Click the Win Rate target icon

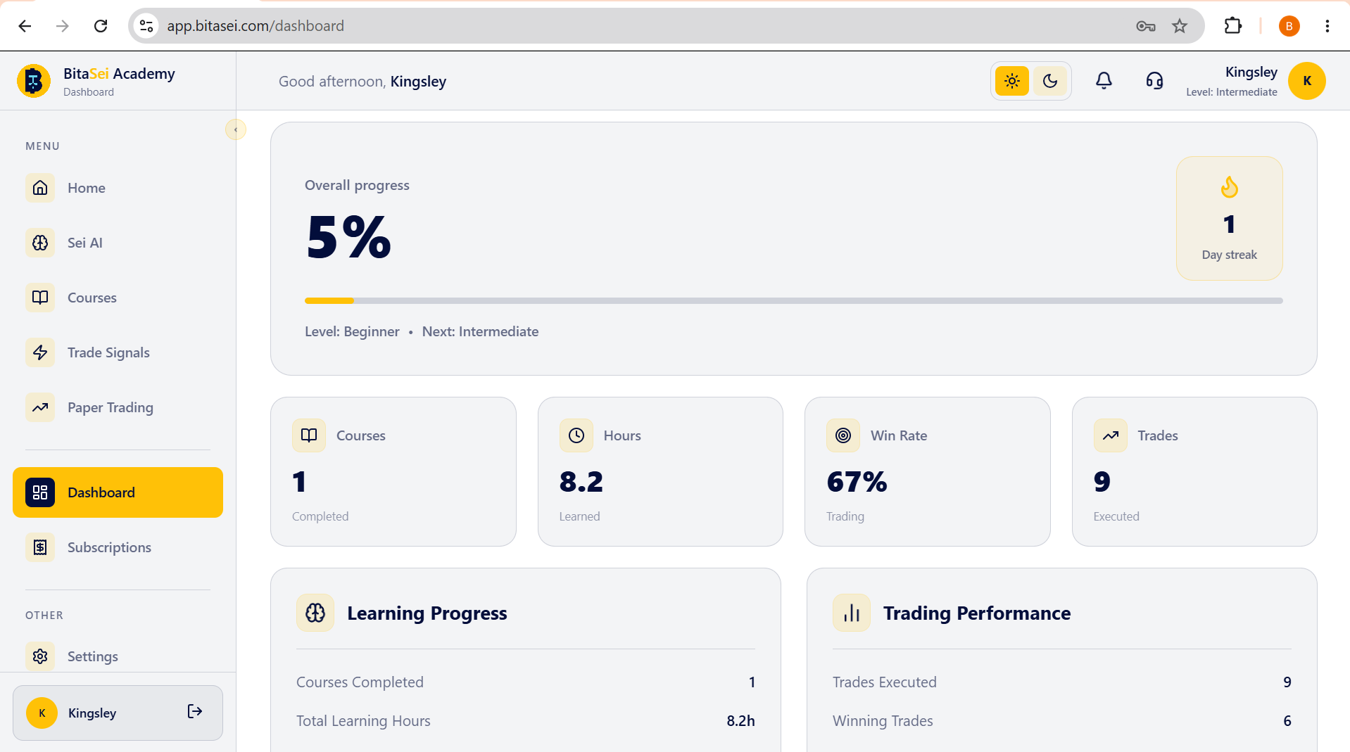click(843, 435)
